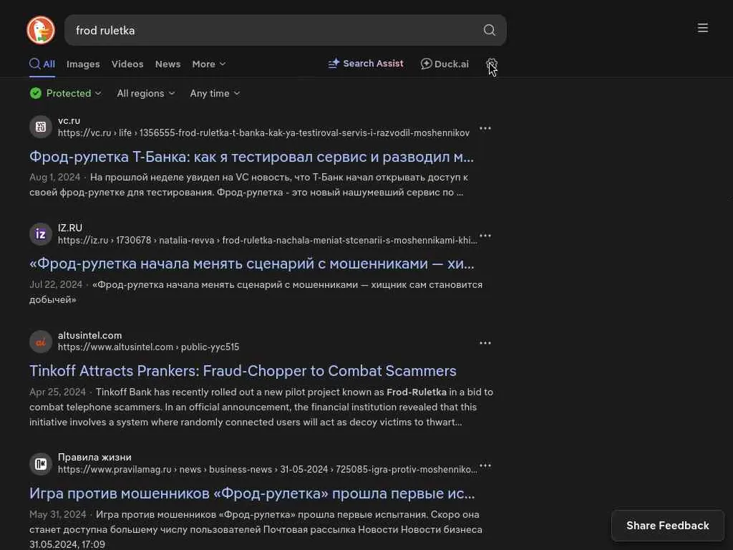The image size is (733, 550).
Task: Expand the More search categories menu
Action: [x=208, y=64]
